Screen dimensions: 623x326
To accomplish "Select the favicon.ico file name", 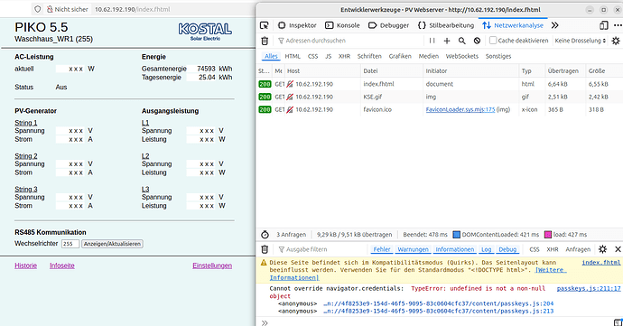I will [x=377, y=110].
